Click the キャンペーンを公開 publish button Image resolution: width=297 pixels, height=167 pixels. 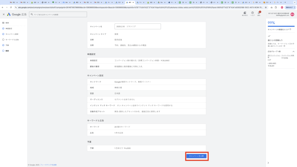pyautogui.click(x=197, y=156)
